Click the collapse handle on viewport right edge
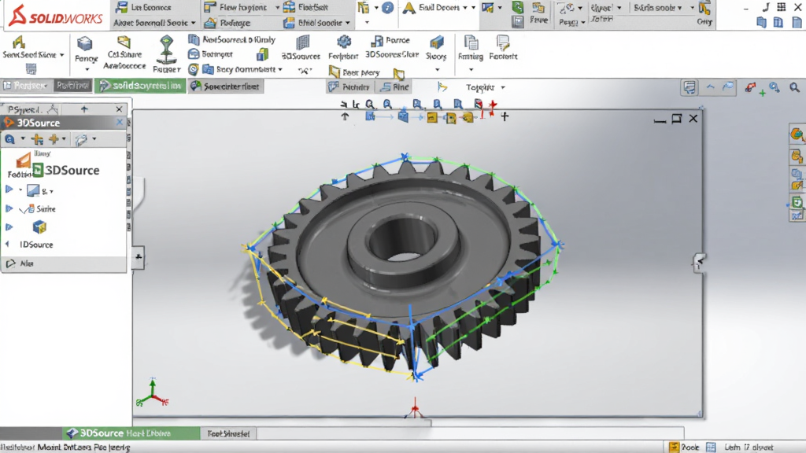The width and height of the screenshot is (806, 453). 699,263
